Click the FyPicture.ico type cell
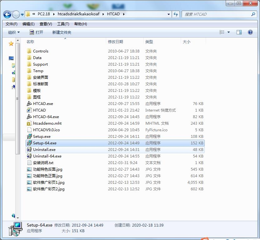Screen dimensions: 260x240 click(156, 130)
